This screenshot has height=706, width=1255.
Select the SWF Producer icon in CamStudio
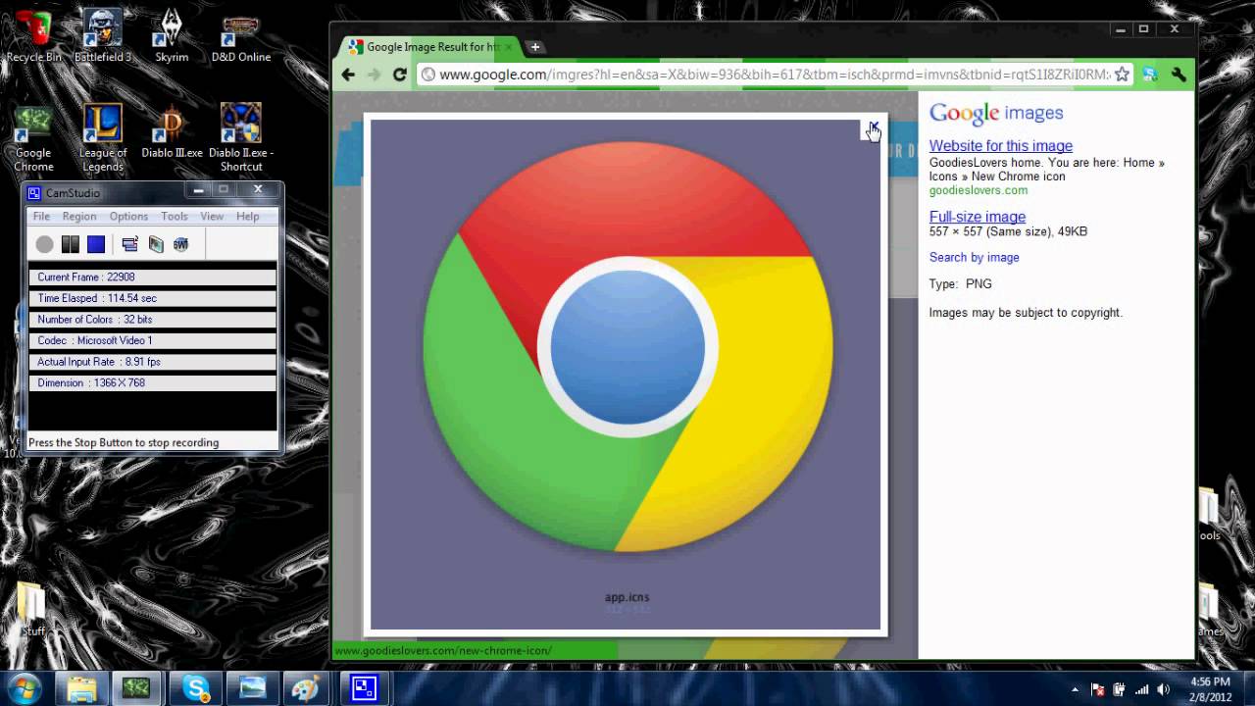180,244
